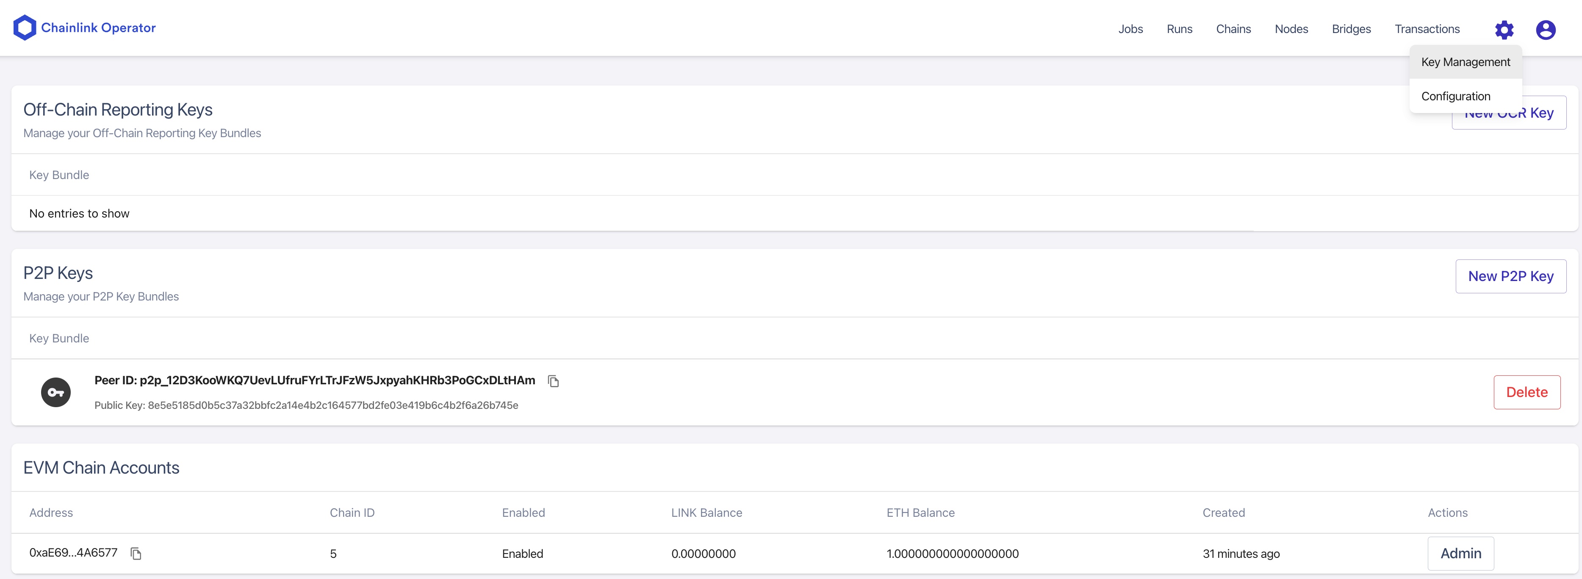Screen dimensions: 1582x579
Task: Select Key Management from dropdown menu
Action: pyautogui.click(x=1466, y=62)
